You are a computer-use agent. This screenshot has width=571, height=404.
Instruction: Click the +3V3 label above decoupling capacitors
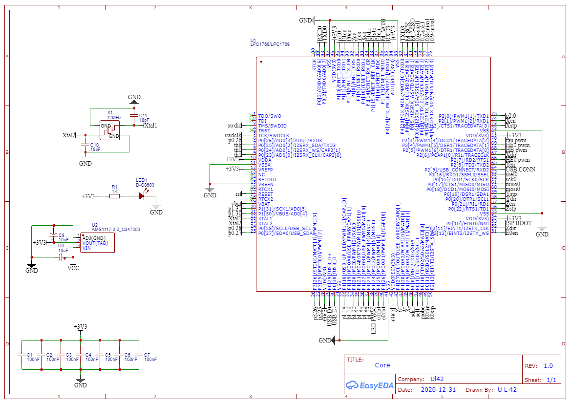click(x=81, y=326)
